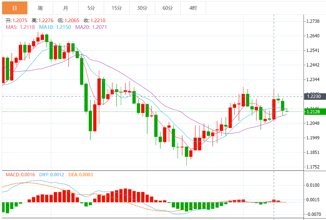Open the 15分 timeframe tab
Viewport: 326px width, 220px height.
tap(117, 8)
